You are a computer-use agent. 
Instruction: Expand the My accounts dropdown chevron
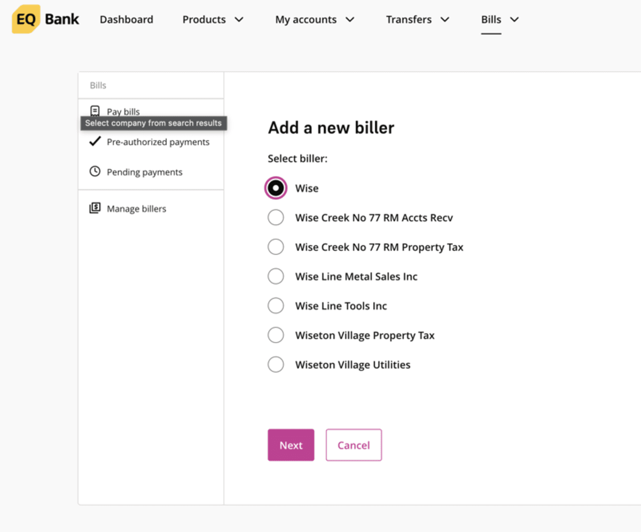[x=350, y=20]
